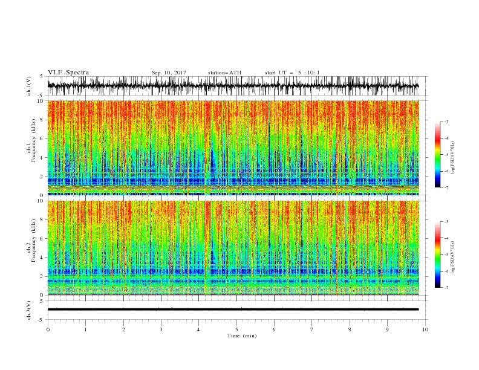Click time axis tick label "1"
The image size is (479, 370).
coord(85,329)
